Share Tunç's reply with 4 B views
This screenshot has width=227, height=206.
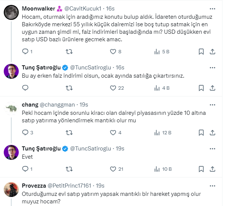pyautogui.click(x=212, y=88)
